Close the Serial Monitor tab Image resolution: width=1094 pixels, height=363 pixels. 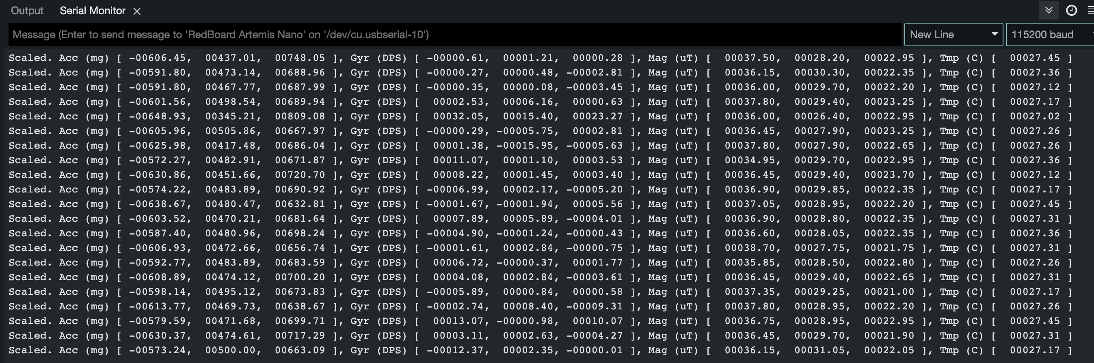point(137,11)
